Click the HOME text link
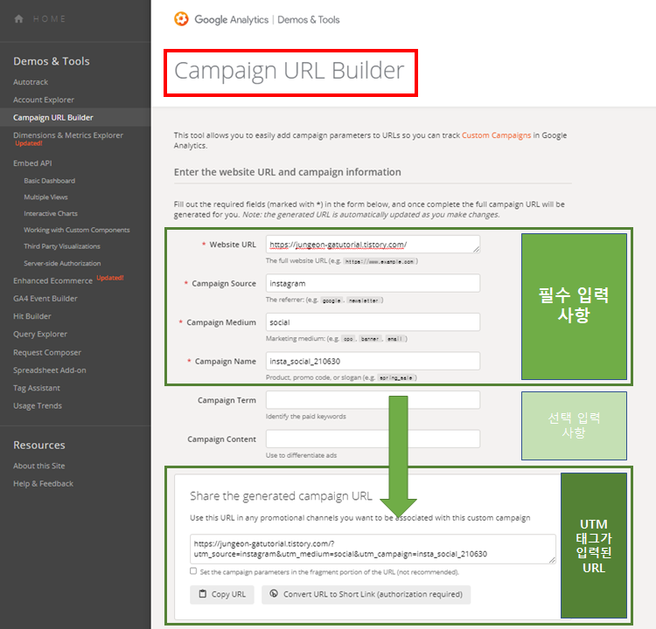 coord(49,19)
